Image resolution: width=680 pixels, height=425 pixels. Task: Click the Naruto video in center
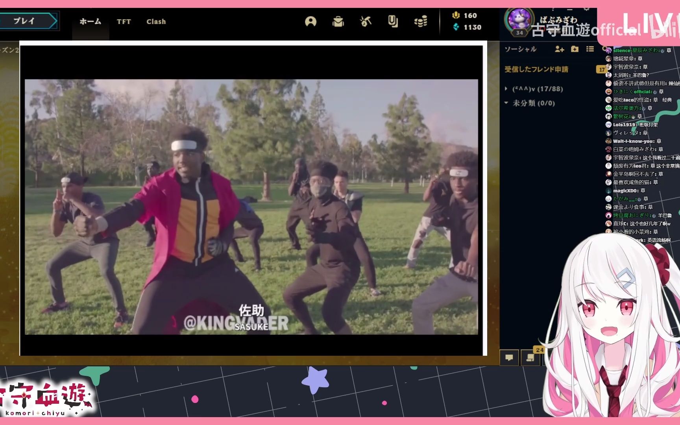tap(251, 207)
